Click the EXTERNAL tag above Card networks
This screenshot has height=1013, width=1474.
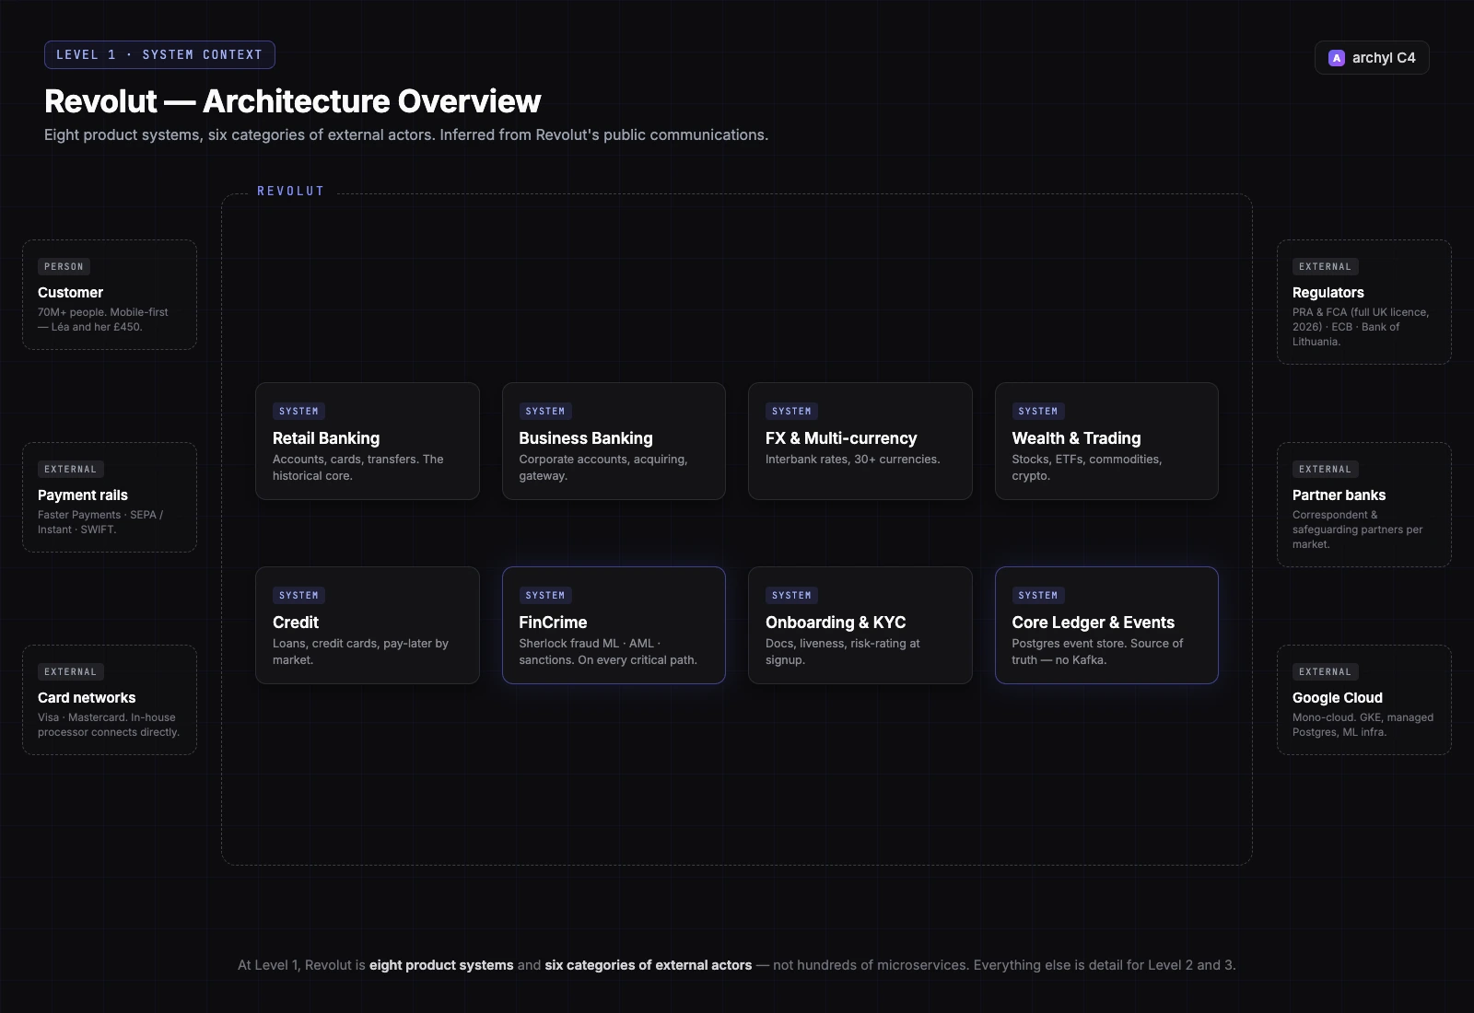[71, 672]
